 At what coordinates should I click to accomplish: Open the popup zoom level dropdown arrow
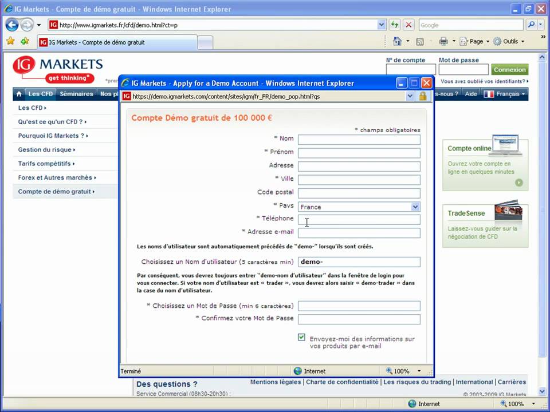(x=419, y=371)
